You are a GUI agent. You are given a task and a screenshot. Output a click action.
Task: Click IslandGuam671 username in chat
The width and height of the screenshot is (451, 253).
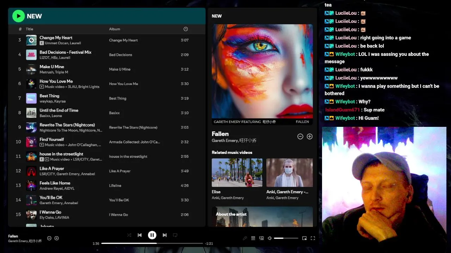(x=342, y=110)
